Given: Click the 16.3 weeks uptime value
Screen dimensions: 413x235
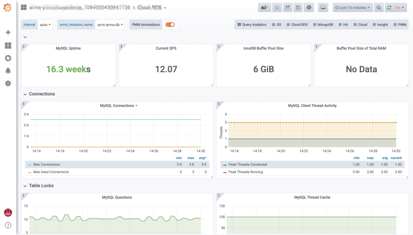Looking at the screenshot, I should coord(69,70).
